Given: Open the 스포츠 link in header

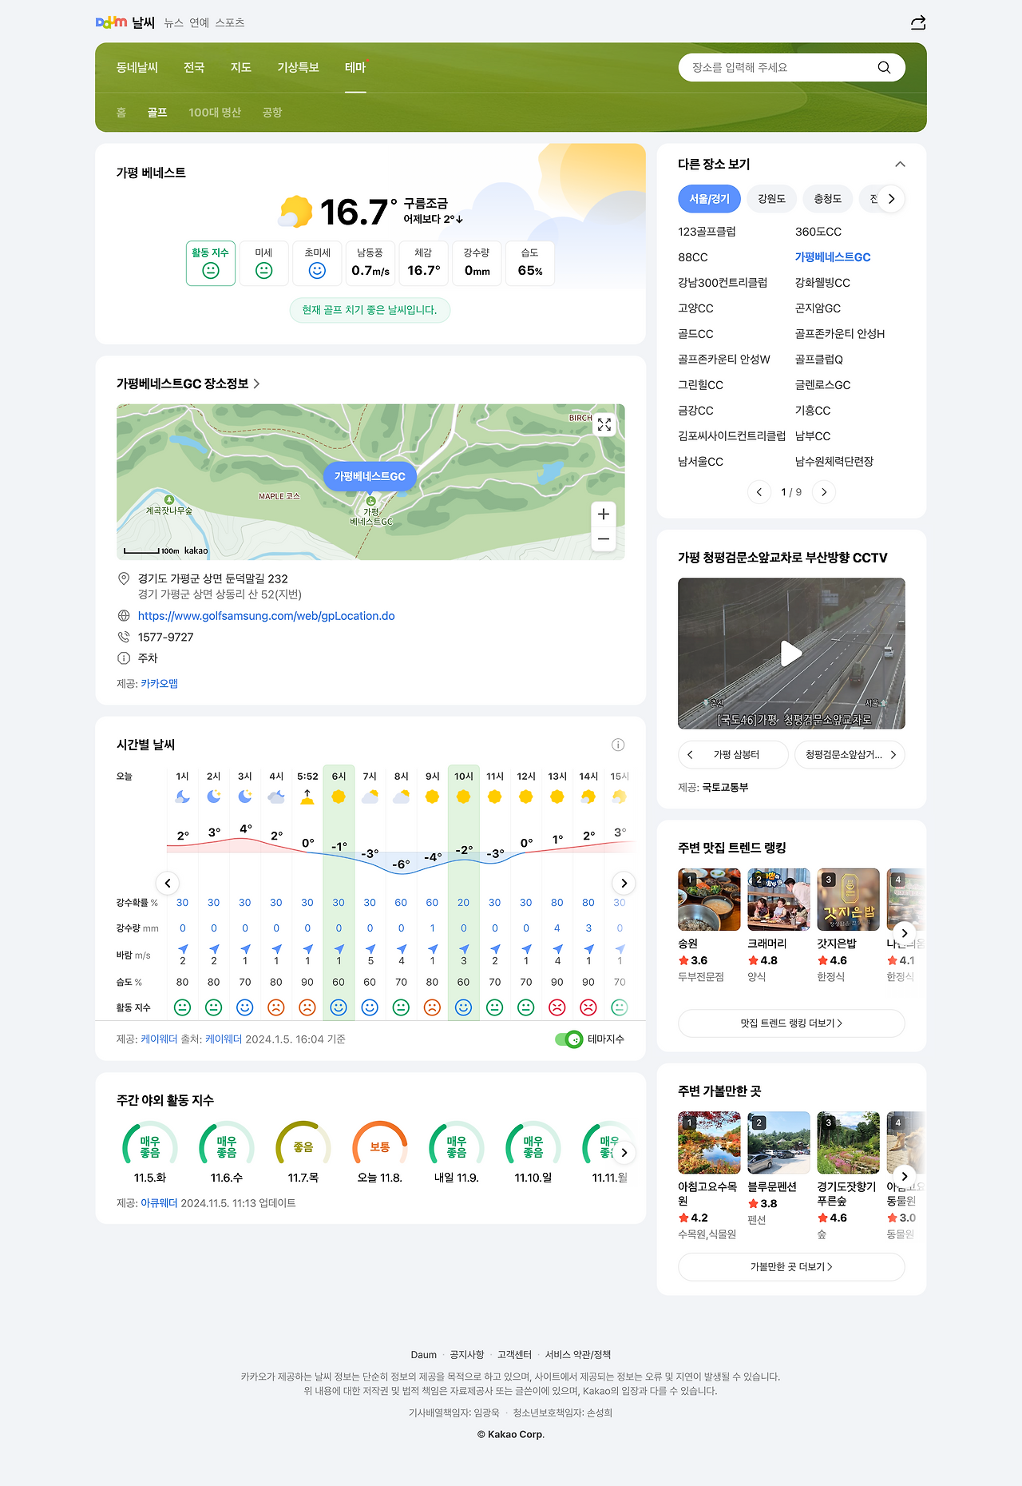Looking at the screenshot, I should coord(230,23).
